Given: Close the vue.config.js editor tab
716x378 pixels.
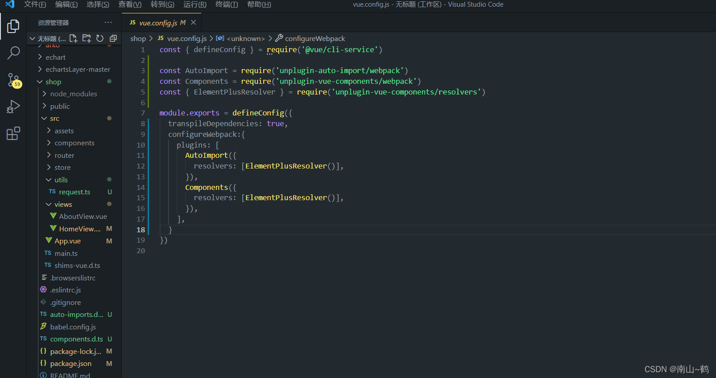Looking at the screenshot, I should (193, 22).
